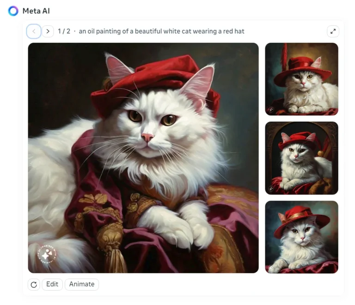The width and height of the screenshot is (355, 305).
Task: Click the Meta AI ring logo
Action: pyautogui.click(x=13, y=11)
